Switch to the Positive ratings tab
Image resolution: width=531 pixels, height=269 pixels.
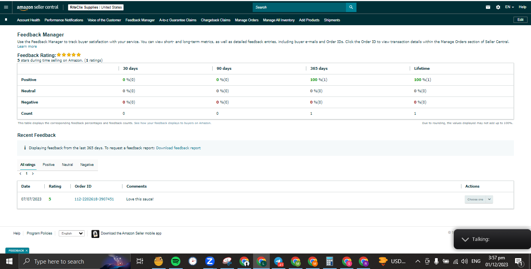(x=49, y=165)
